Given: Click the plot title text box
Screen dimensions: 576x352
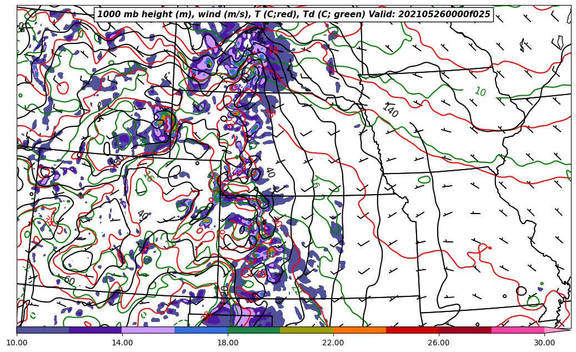Looking at the screenshot, I should tap(294, 14).
